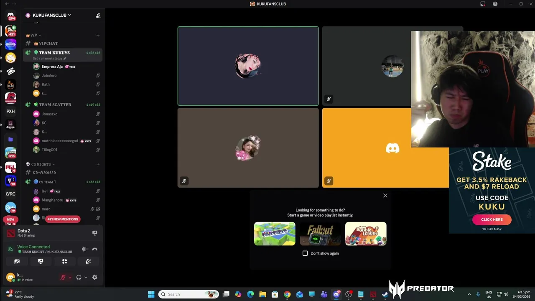Open the G'RC server icon
This screenshot has height=301, width=535.
coord(10,194)
